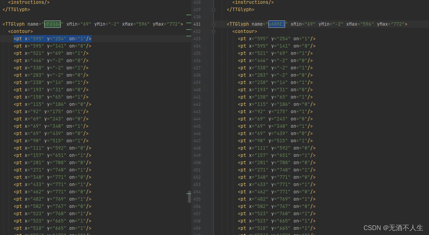Click line number 440 in the gutter
This screenshot has height=235, width=429.
197,90
